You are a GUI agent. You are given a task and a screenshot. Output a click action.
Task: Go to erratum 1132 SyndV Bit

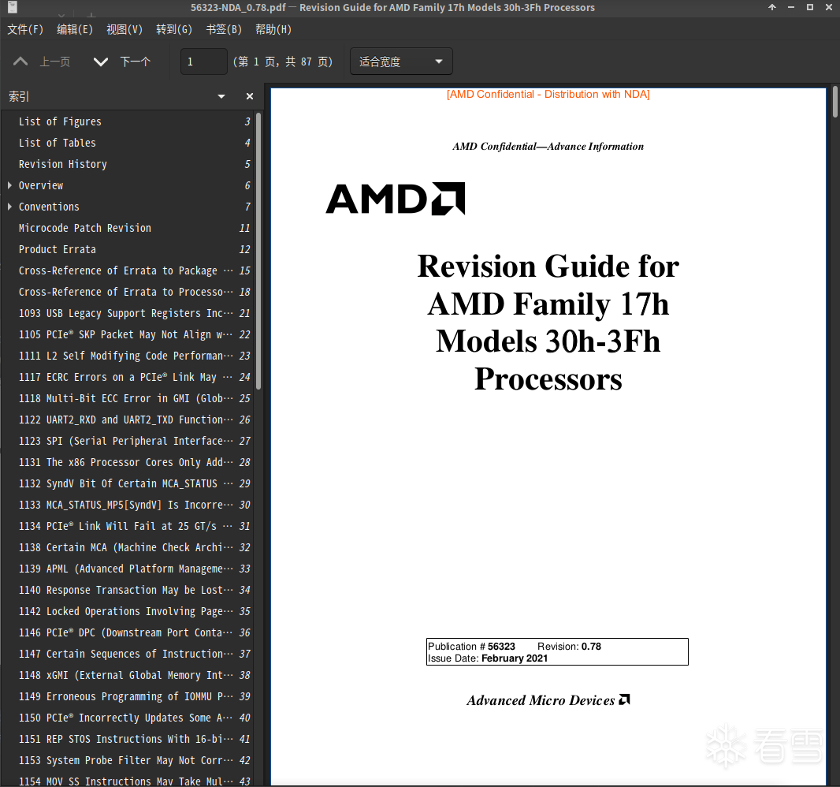pyautogui.click(x=128, y=483)
